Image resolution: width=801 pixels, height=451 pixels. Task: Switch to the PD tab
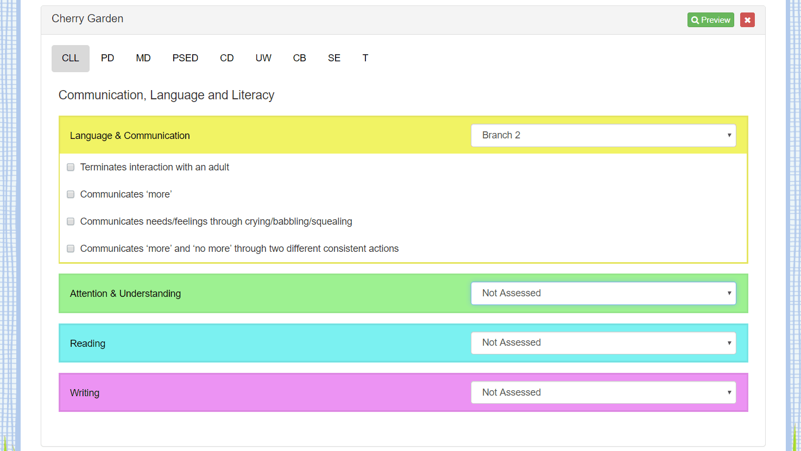107,58
